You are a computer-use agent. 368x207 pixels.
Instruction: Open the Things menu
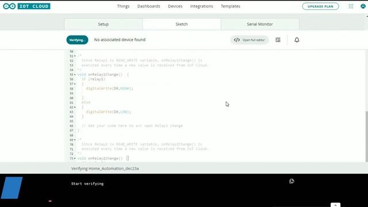point(123,6)
